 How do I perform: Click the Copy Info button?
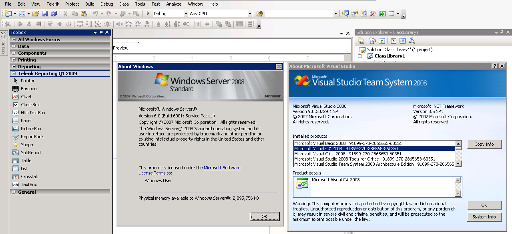(484, 144)
